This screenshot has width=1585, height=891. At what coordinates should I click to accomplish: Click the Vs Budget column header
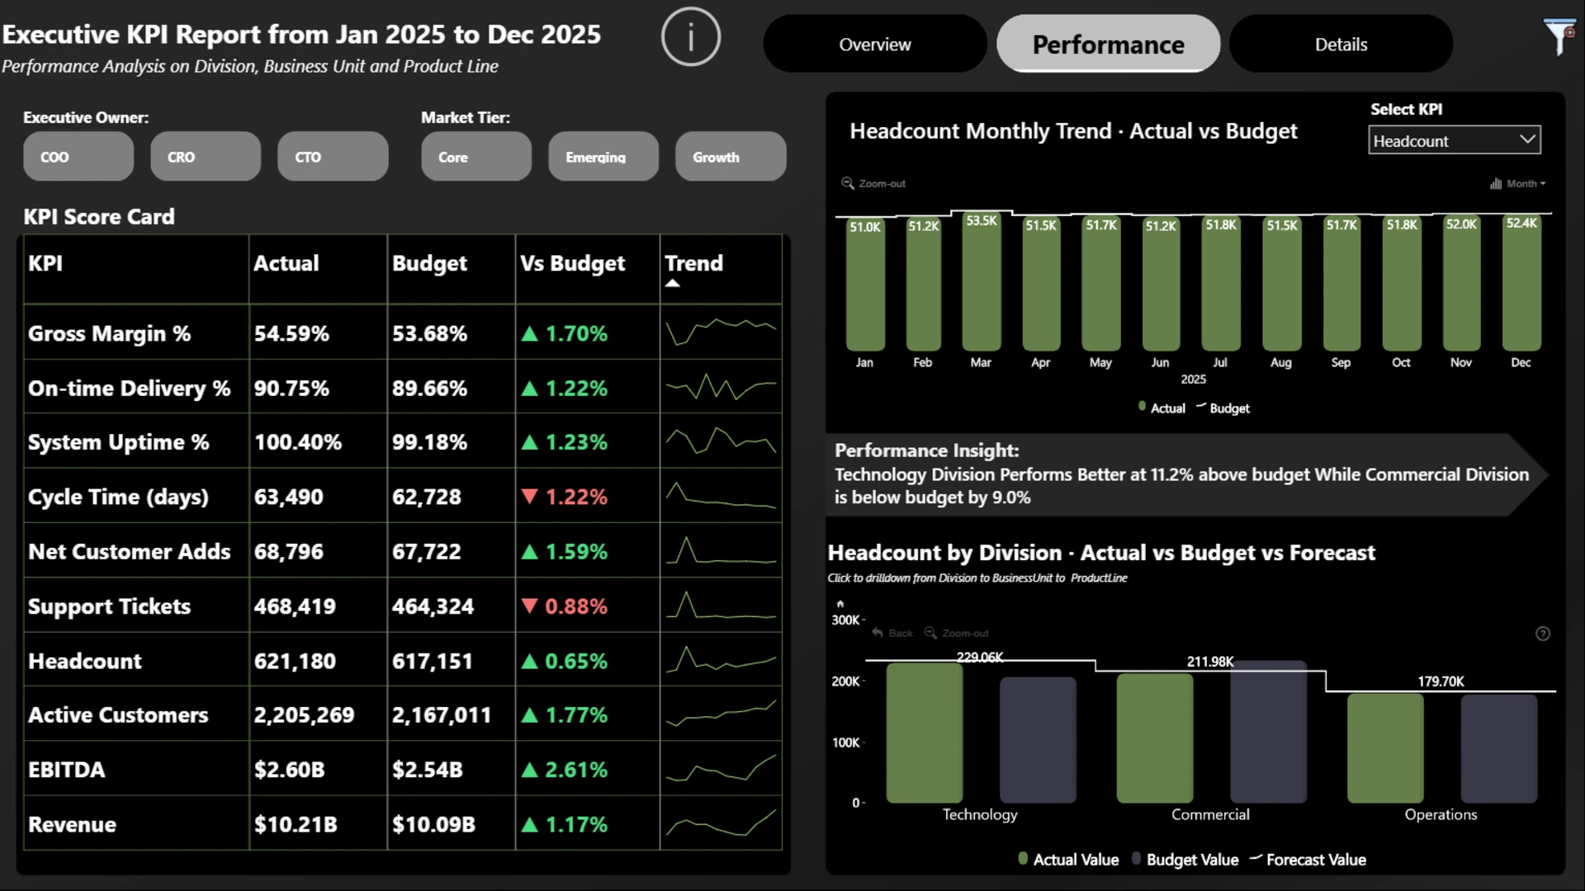(572, 263)
